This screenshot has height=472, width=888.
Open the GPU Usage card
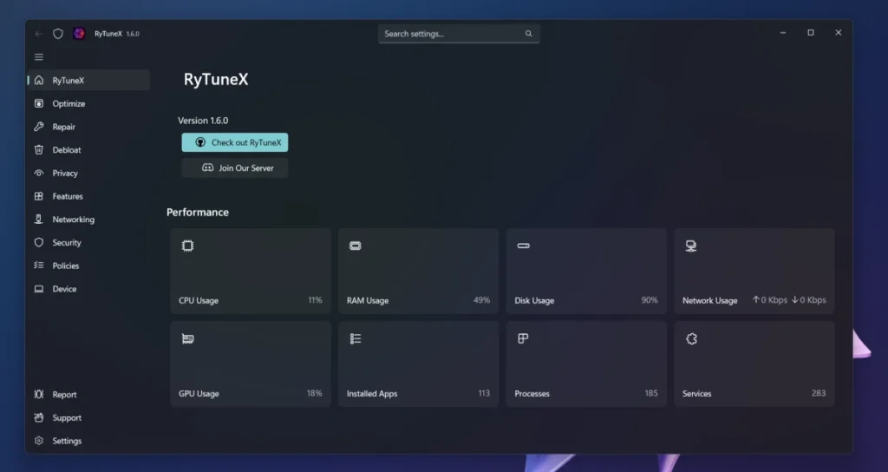click(x=251, y=364)
